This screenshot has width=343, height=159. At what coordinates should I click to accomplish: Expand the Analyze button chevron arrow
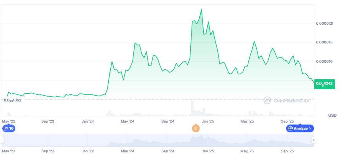(310, 128)
